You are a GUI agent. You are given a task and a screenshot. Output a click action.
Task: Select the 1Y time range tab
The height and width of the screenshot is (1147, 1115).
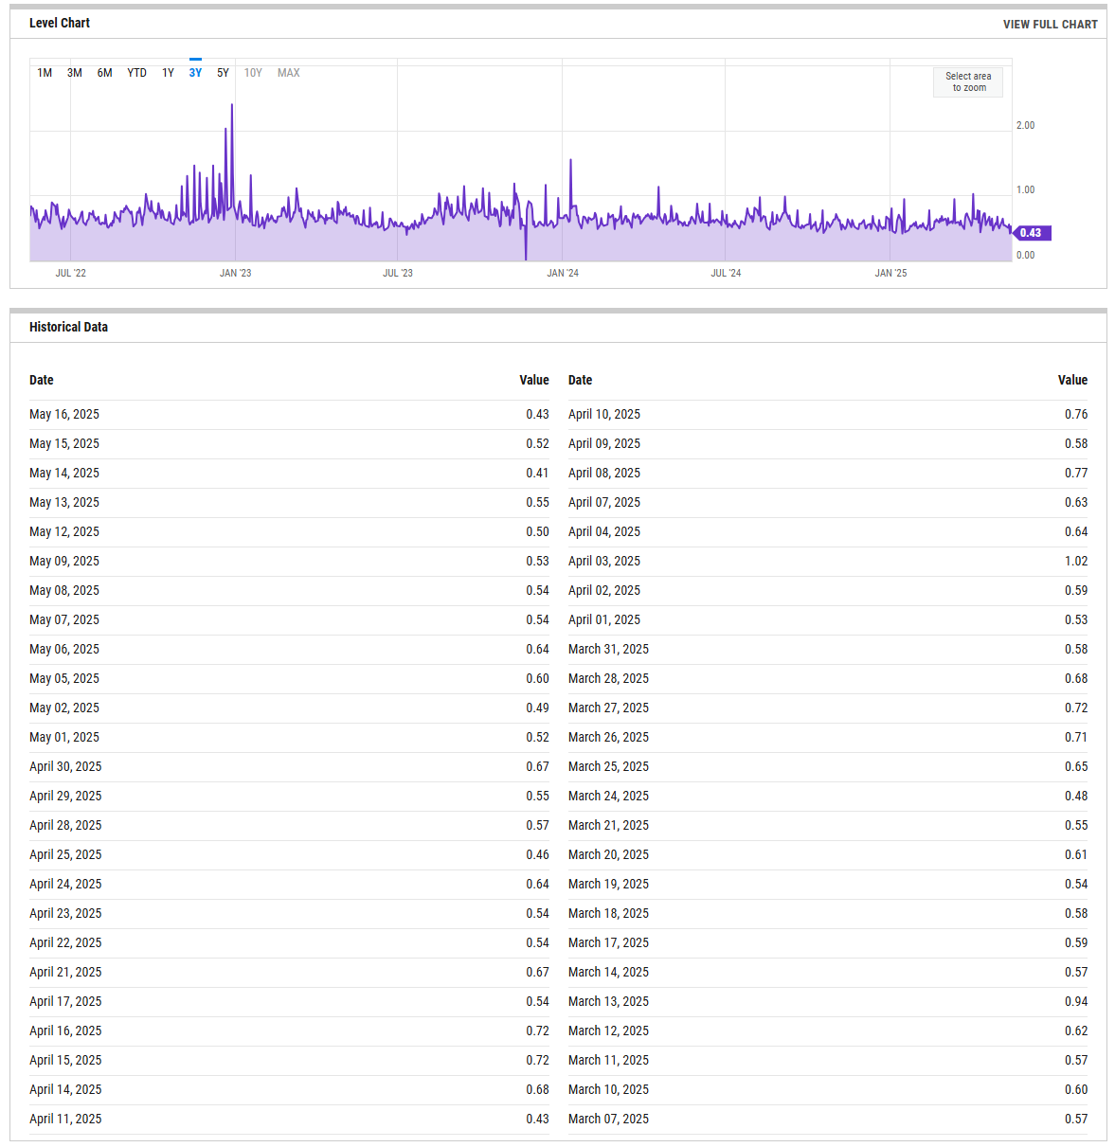pos(168,73)
